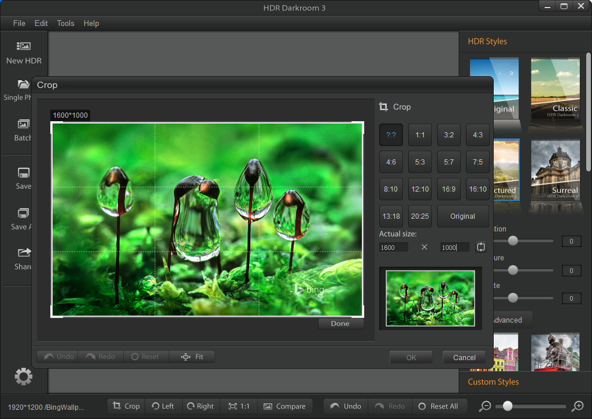
Task: Click the third adjustment slider handle
Action: (513, 298)
